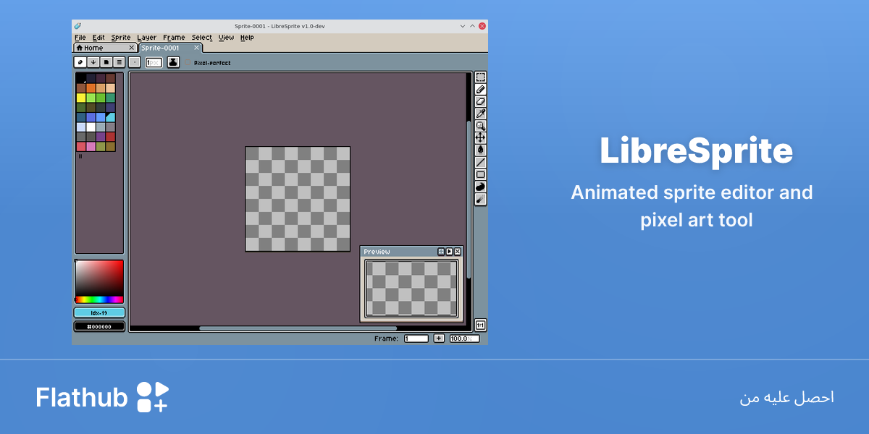869x434 pixels.
Task: Click the 100.0% zoom field
Action: [x=464, y=339]
